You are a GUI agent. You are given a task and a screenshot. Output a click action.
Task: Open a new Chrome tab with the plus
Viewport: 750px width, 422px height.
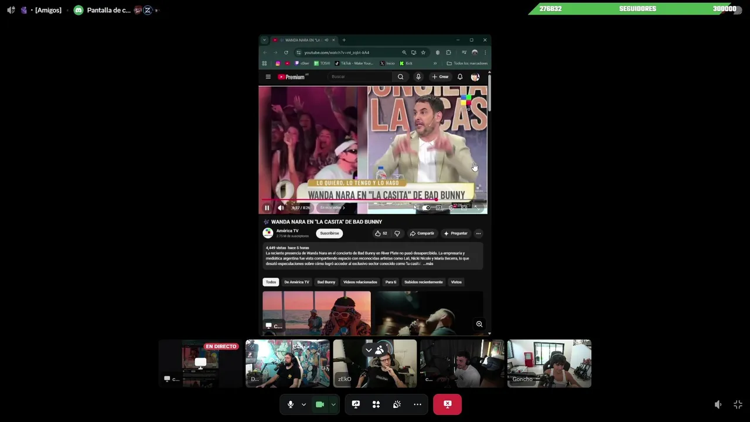click(344, 40)
